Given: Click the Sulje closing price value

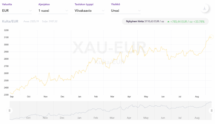Looking at the screenshot, I should [x=54, y=21].
